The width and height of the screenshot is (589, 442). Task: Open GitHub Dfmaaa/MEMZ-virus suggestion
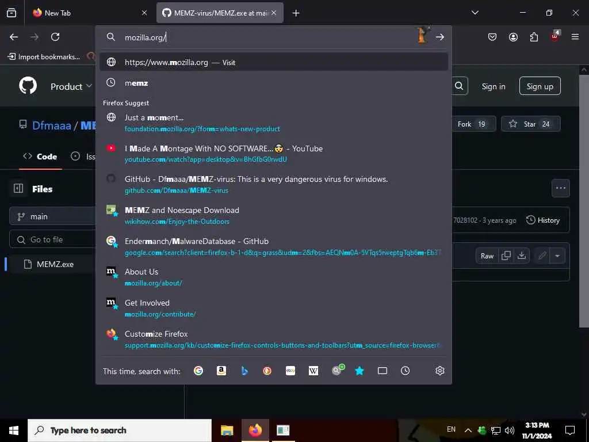click(x=274, y=185)
